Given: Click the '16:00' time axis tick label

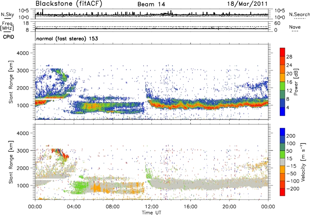Looking at the screenshot, I should coord(190,207).
